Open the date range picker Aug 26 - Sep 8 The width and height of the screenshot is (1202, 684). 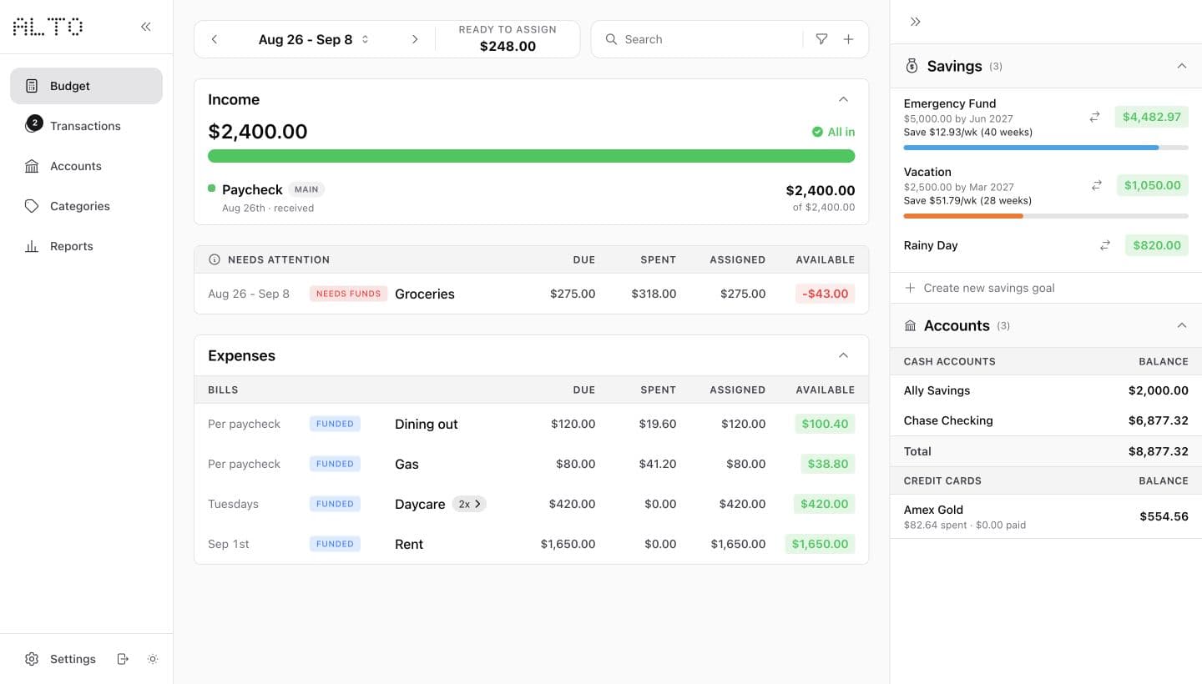click(313, 39)
